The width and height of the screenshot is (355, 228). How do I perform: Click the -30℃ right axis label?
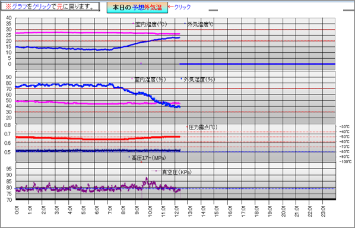point(344,127)
